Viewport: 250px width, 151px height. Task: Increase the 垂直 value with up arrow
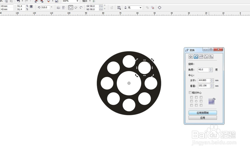(x=212, y=85)
